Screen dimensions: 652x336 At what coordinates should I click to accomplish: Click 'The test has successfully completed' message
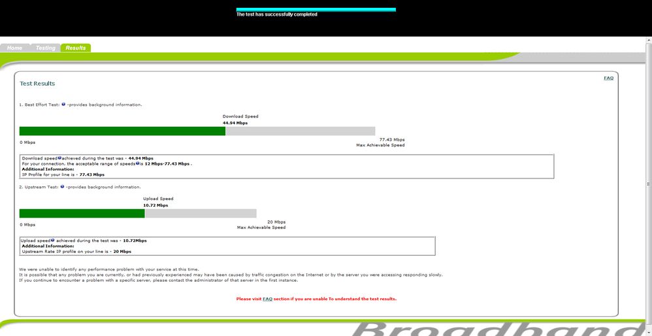coord(277,14)
